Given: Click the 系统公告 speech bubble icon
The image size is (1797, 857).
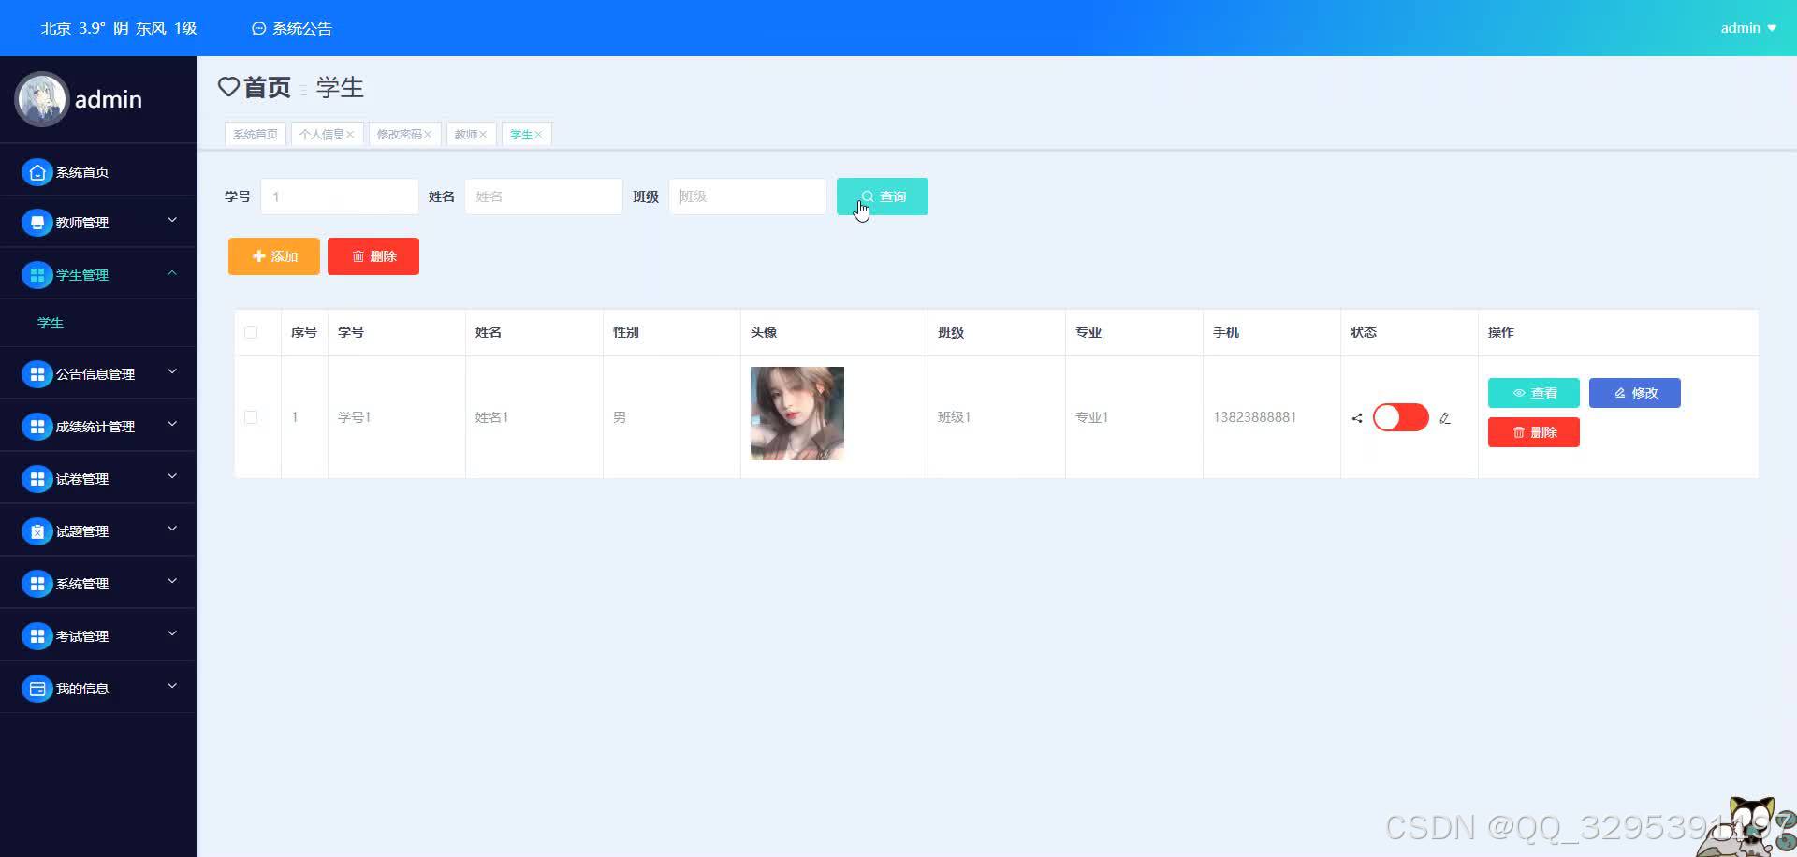Looking at the screenshot, I should [258, 28].
